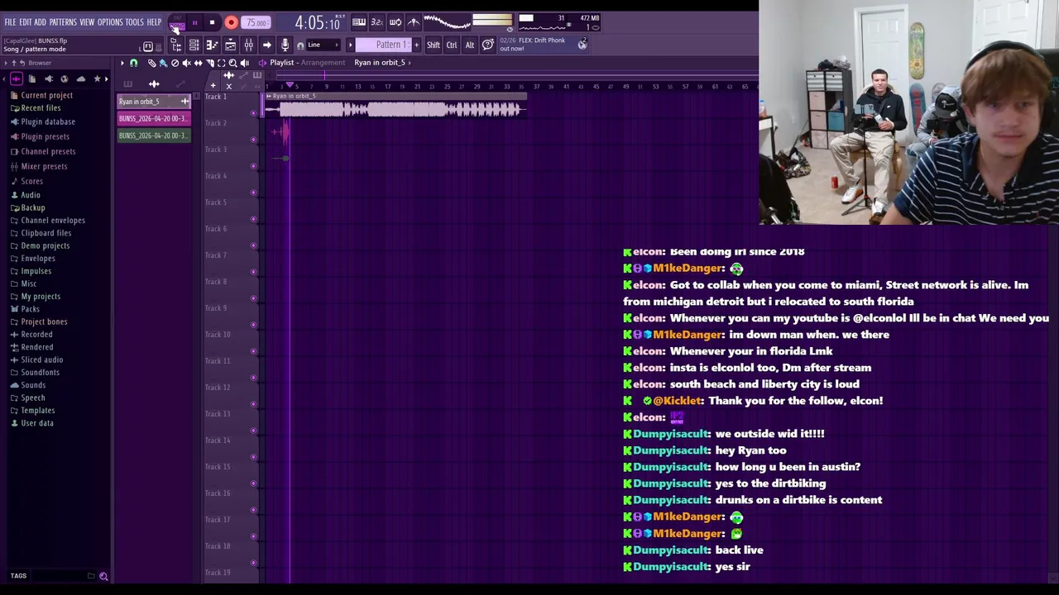The width and height of the screenshot is (1059, 595).
Task: Toggle typing keyboard to piano icon
Action: [x=359, y=22]
